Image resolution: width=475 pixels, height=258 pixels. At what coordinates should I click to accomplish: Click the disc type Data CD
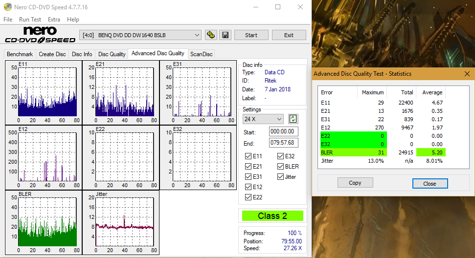pyautogui.click(x=274, y=72)
